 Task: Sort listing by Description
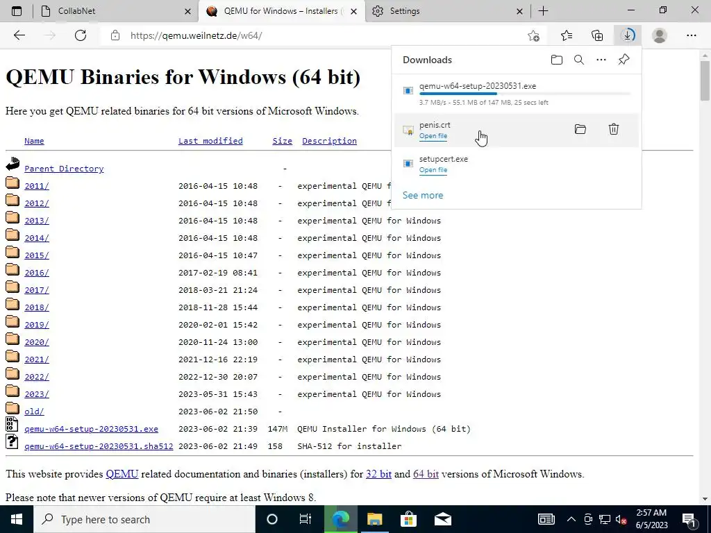(329, 141)
